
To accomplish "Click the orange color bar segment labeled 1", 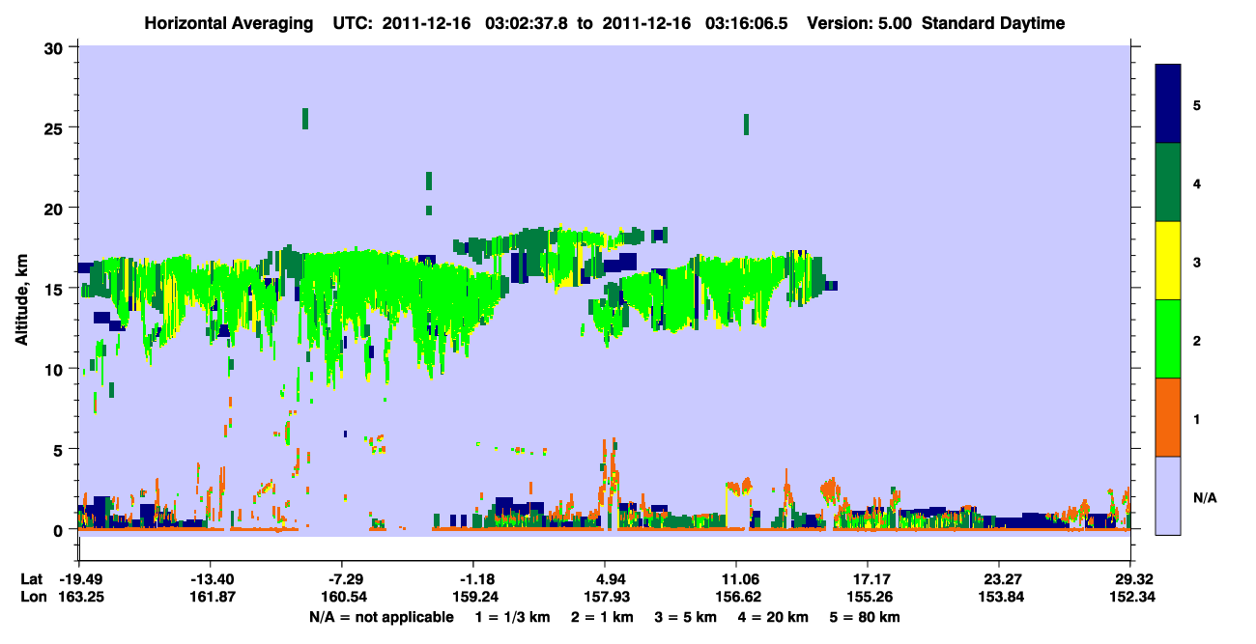I will click(x=1168, y=417).
